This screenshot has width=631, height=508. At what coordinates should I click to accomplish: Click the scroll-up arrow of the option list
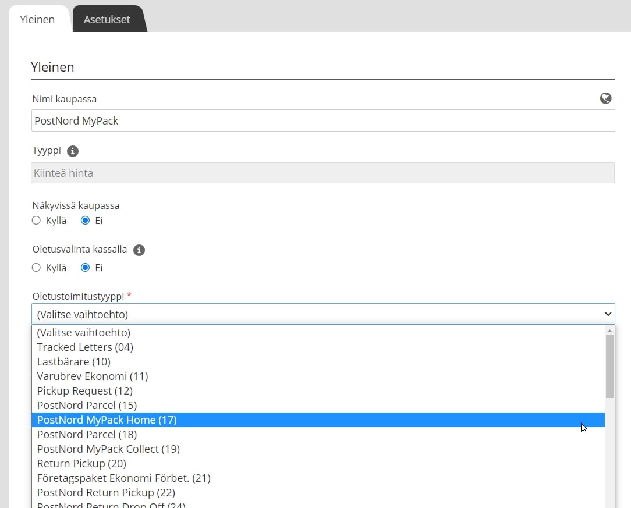609,330
